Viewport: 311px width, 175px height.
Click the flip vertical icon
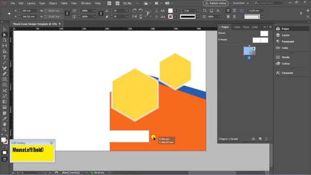(x=140, y=17)
